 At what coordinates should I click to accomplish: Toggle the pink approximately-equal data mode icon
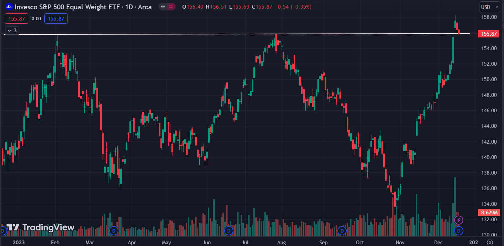171,7
